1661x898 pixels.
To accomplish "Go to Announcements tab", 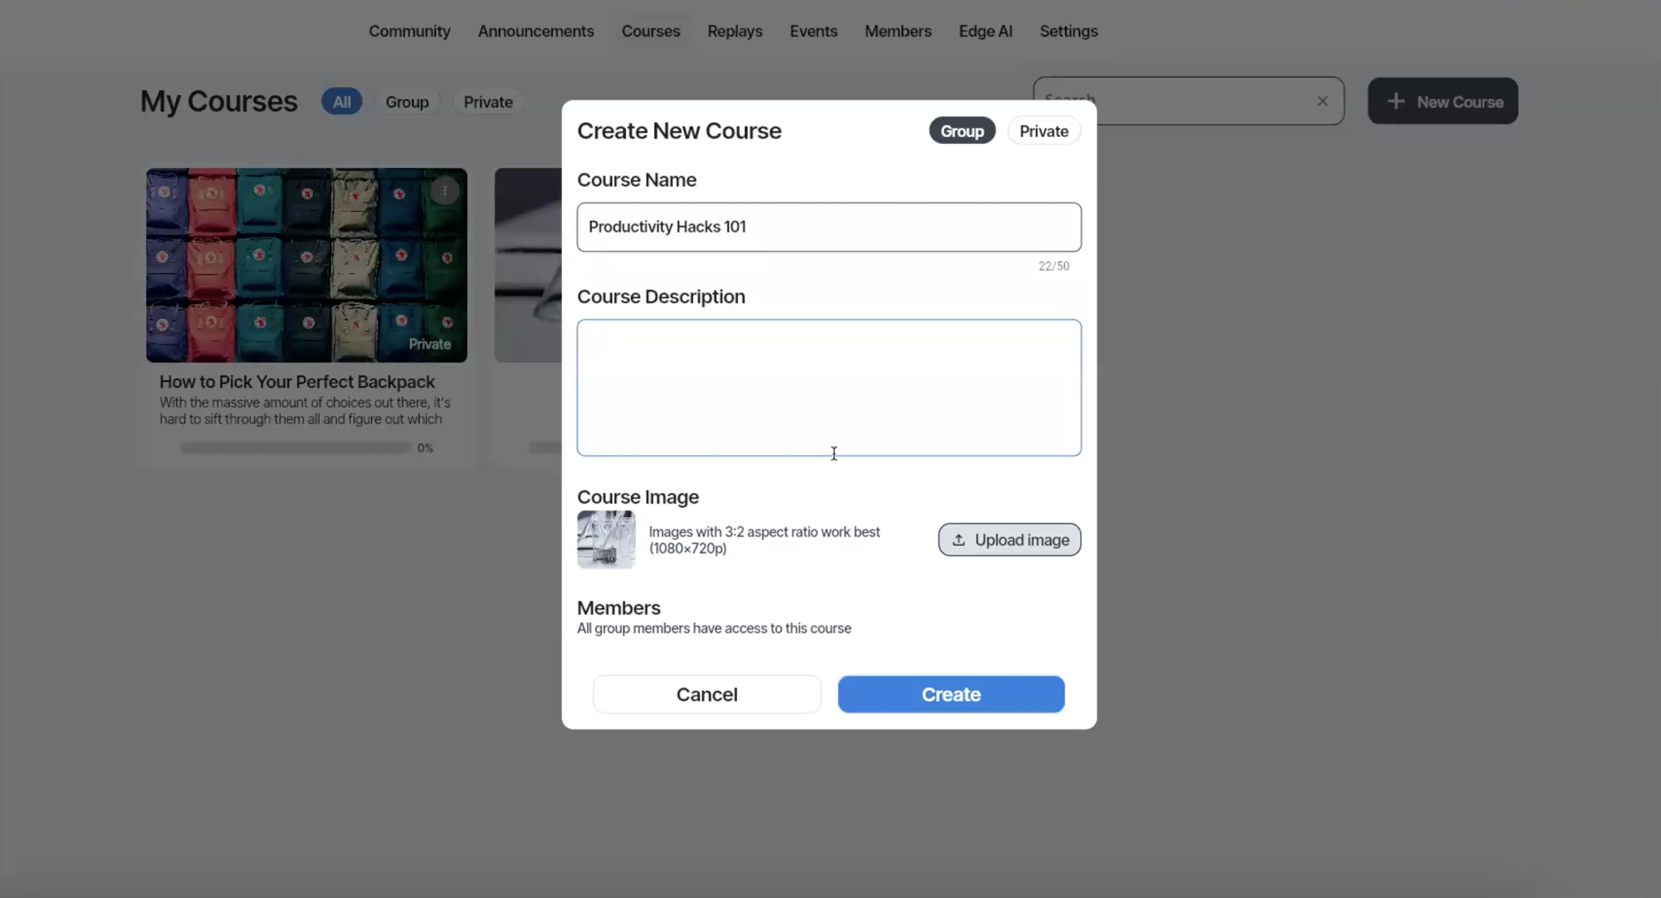I will coord(535,31).
